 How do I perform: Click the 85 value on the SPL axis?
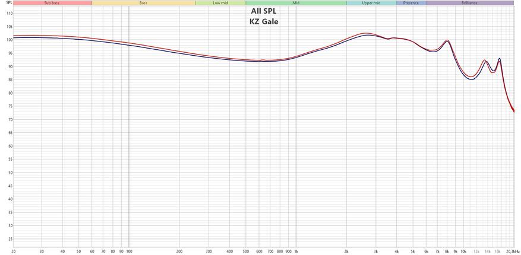(x=10, y=79)
